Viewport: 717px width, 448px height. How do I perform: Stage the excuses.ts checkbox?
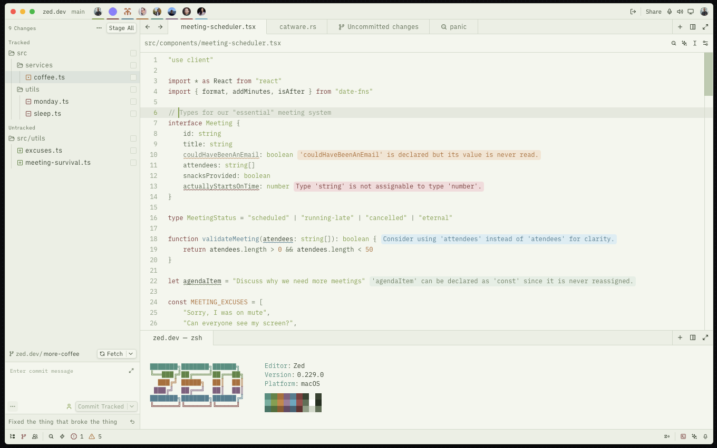tap(133, 151)
